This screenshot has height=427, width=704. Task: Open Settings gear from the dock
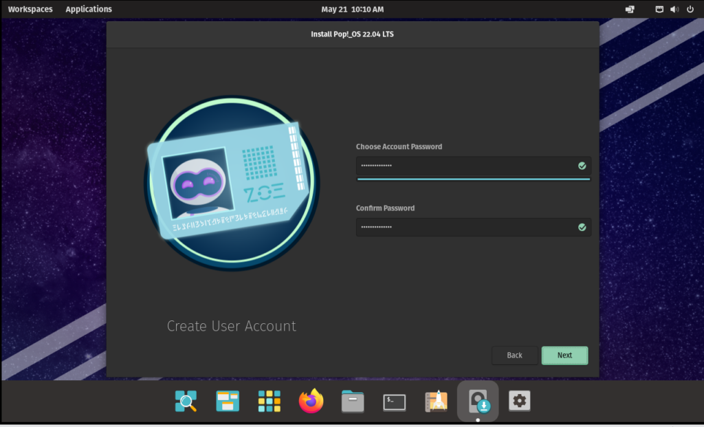(x=520, y=400)
